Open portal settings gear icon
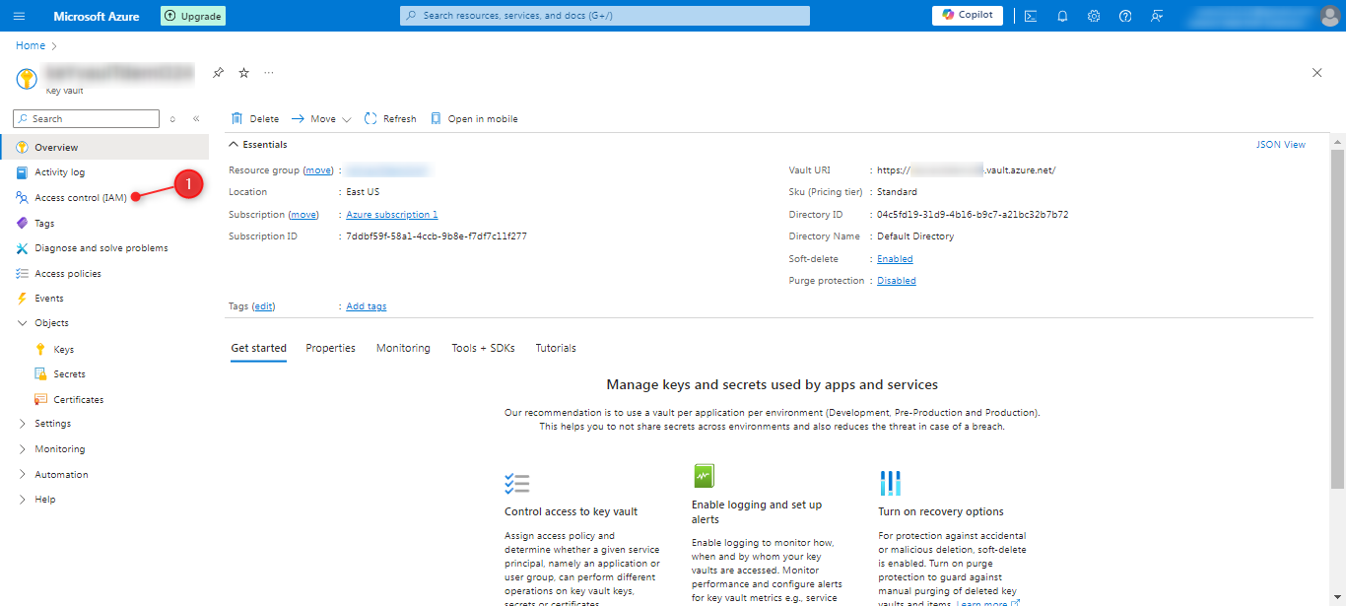This screenshot has height=606, width=1346. (x=1094, y=16)
